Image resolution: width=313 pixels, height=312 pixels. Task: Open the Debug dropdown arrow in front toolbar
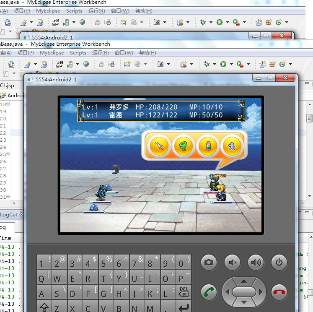click(215, 64)
